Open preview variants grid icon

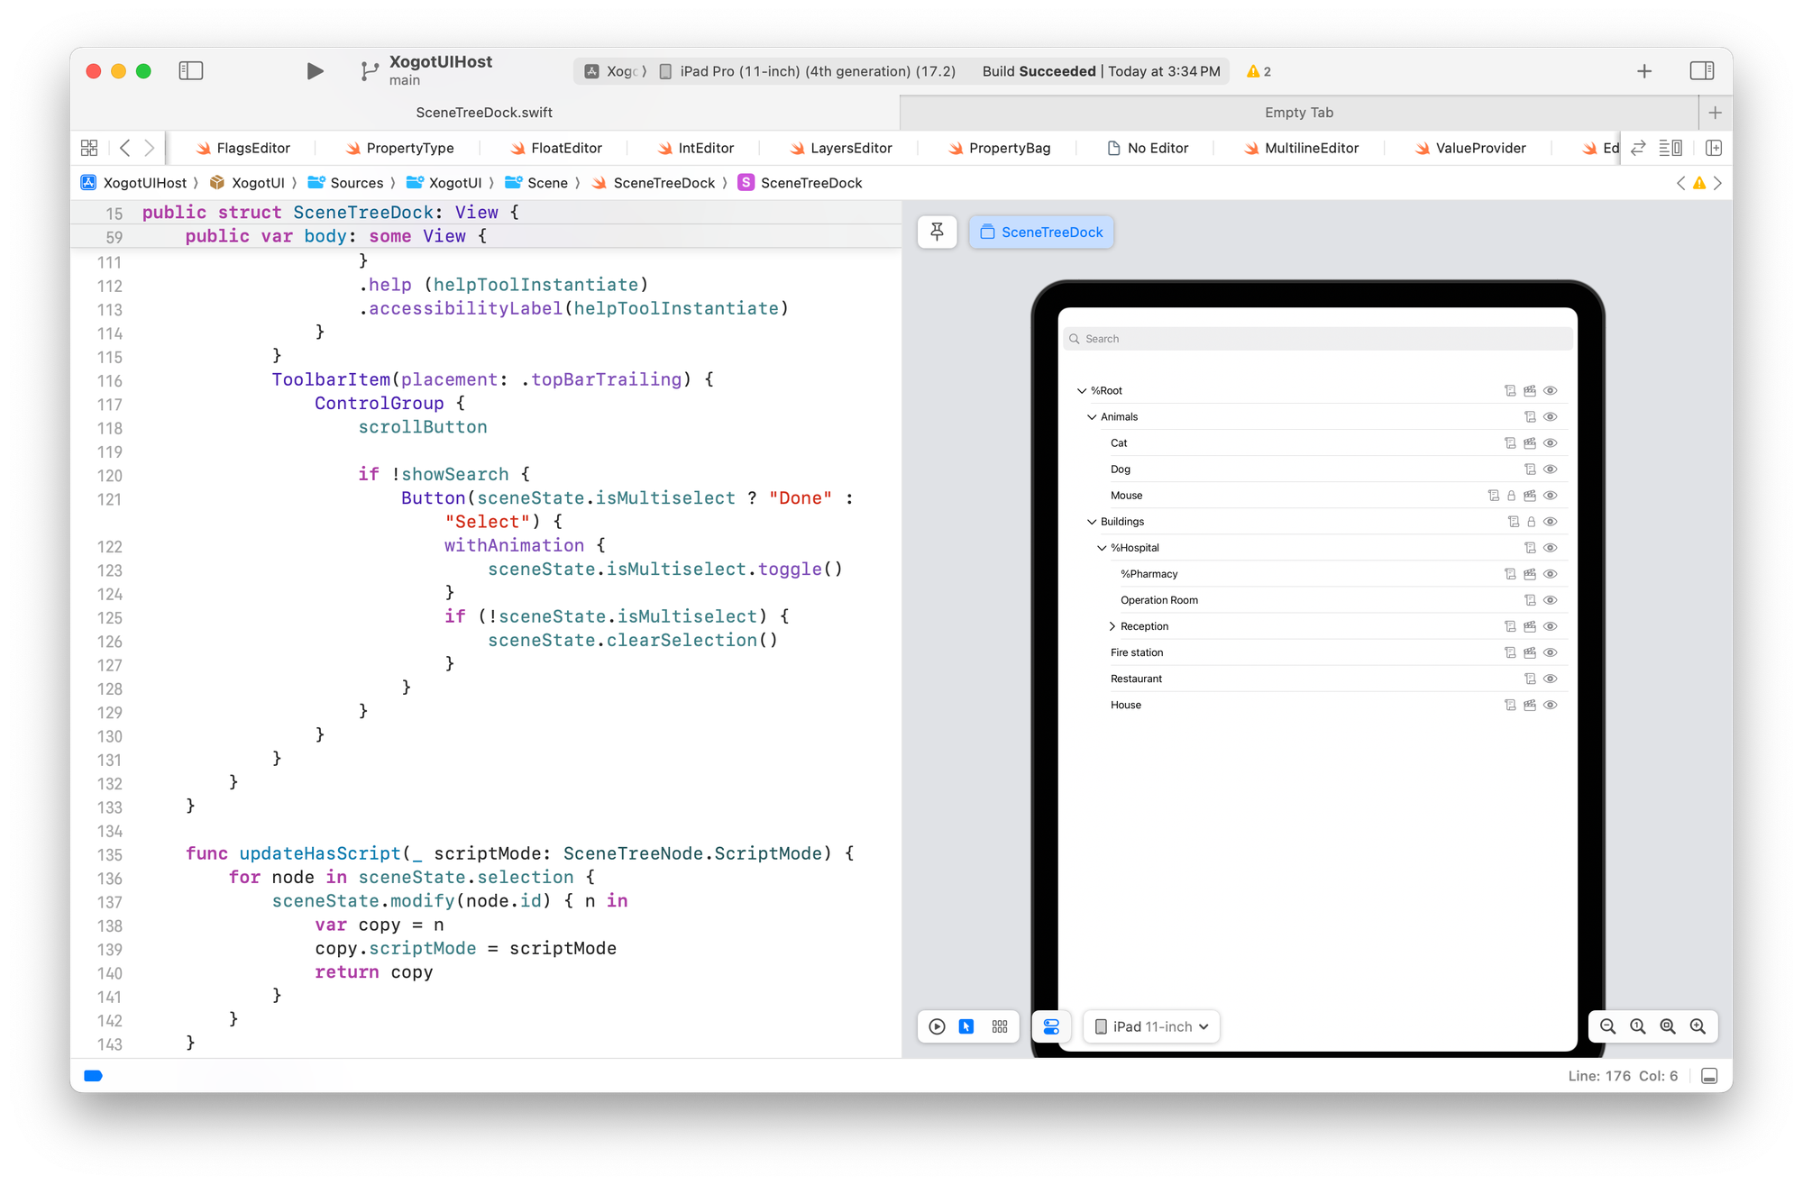point(999,1026)
